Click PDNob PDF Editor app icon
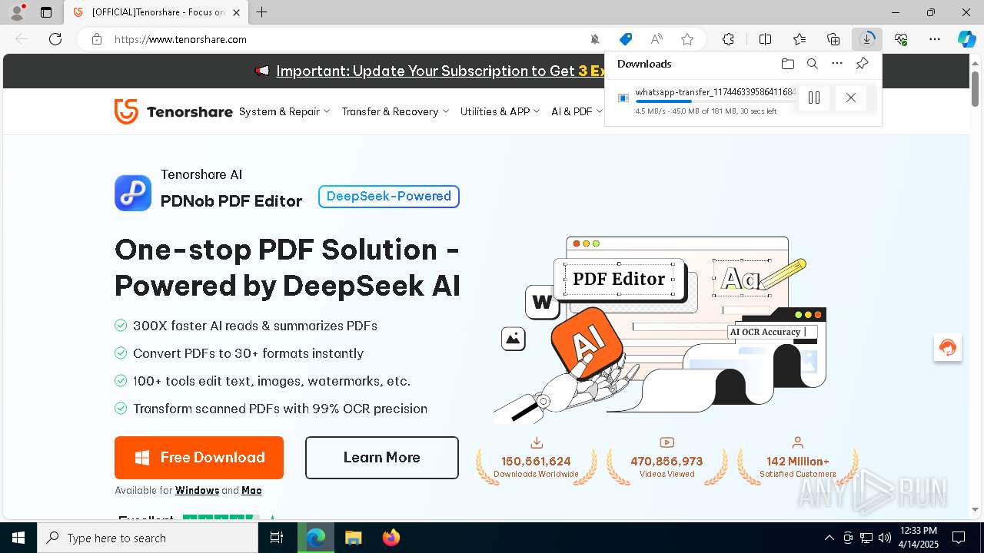Image resolution: width=984 pixels, height=553 pixels. [133, 193]
